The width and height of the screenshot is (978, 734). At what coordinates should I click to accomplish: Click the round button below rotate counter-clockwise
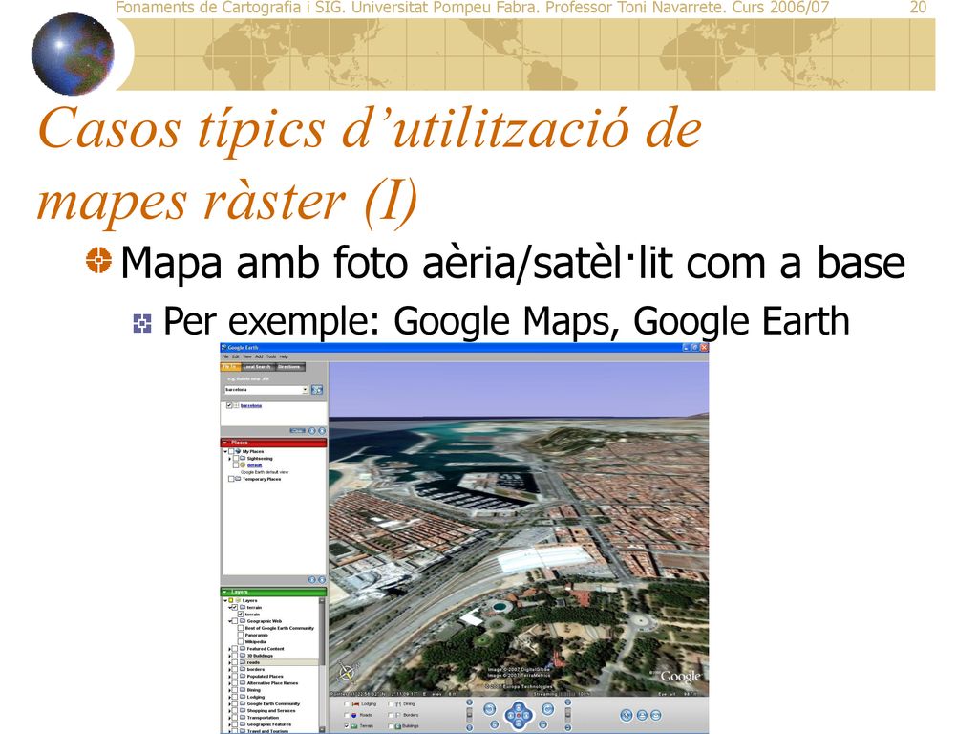click(x=494, y=724)
